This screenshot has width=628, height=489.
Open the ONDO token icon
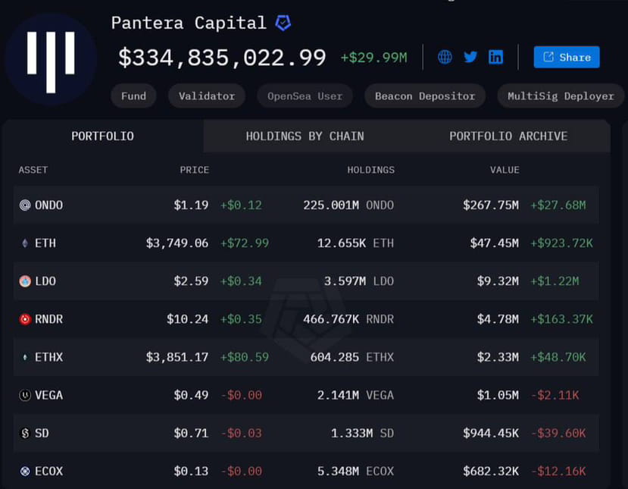point(25,205)
